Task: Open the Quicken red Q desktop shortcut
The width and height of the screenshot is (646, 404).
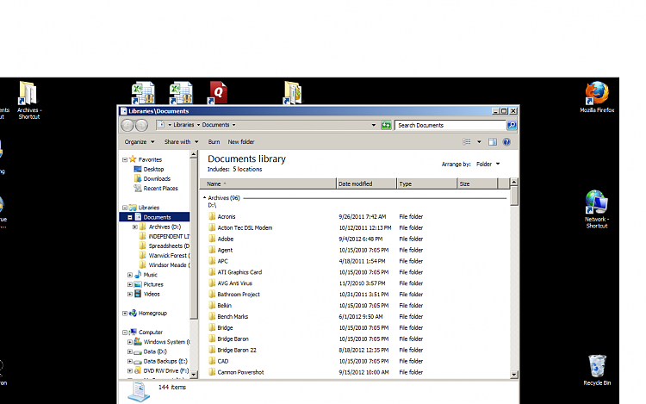Action: coord(219,92)
